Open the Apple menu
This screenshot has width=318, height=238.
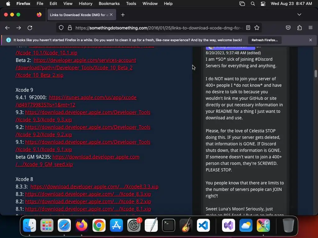click(x=8, y=4)
